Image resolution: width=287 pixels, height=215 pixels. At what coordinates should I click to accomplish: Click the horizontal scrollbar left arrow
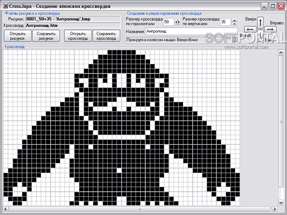[x=6, y=209]
